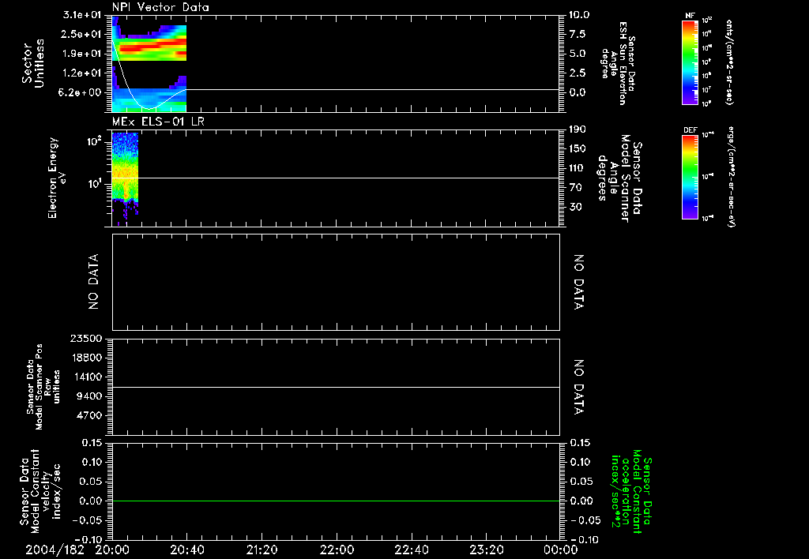Click the 10.0 sun elevation tick value
The image size is (809, 559).
tap(579, 14)
